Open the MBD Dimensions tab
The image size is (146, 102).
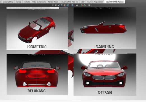click(39, 2)
